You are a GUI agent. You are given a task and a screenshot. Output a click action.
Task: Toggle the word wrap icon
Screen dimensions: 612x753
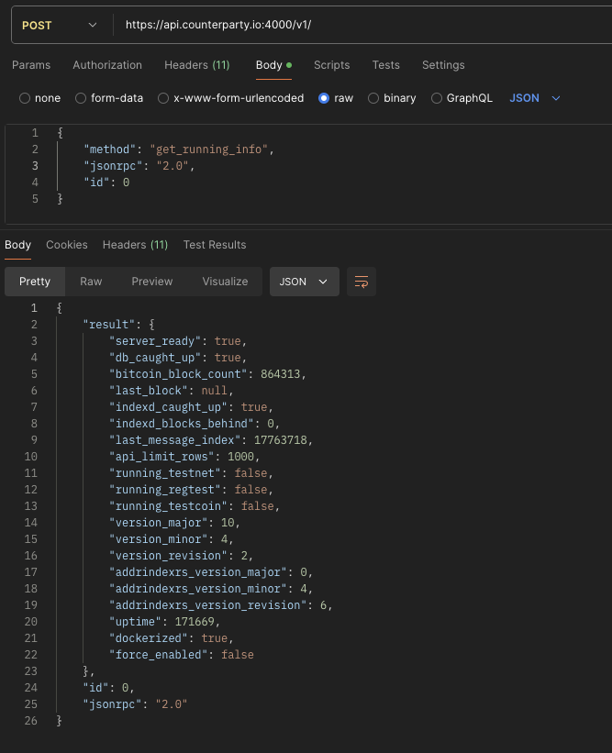point(362,282)
